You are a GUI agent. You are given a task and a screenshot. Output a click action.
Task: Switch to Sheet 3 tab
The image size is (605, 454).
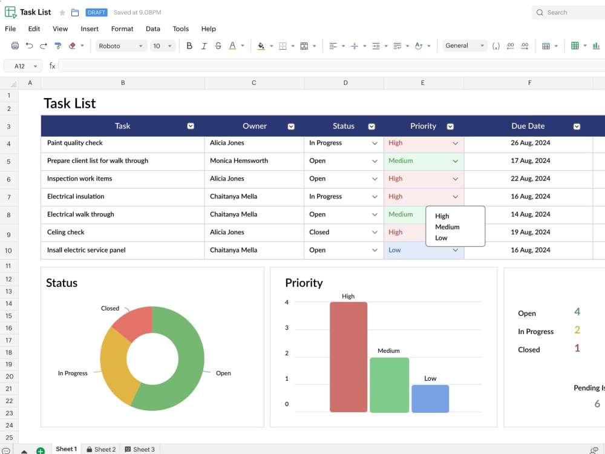(x=140, y=449)
